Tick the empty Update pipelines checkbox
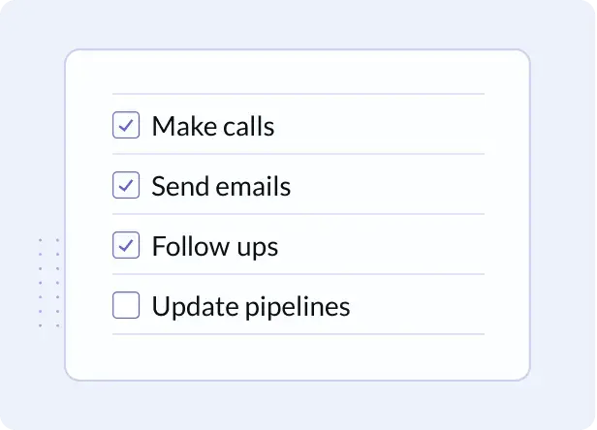597x430 pixels. 126,306
